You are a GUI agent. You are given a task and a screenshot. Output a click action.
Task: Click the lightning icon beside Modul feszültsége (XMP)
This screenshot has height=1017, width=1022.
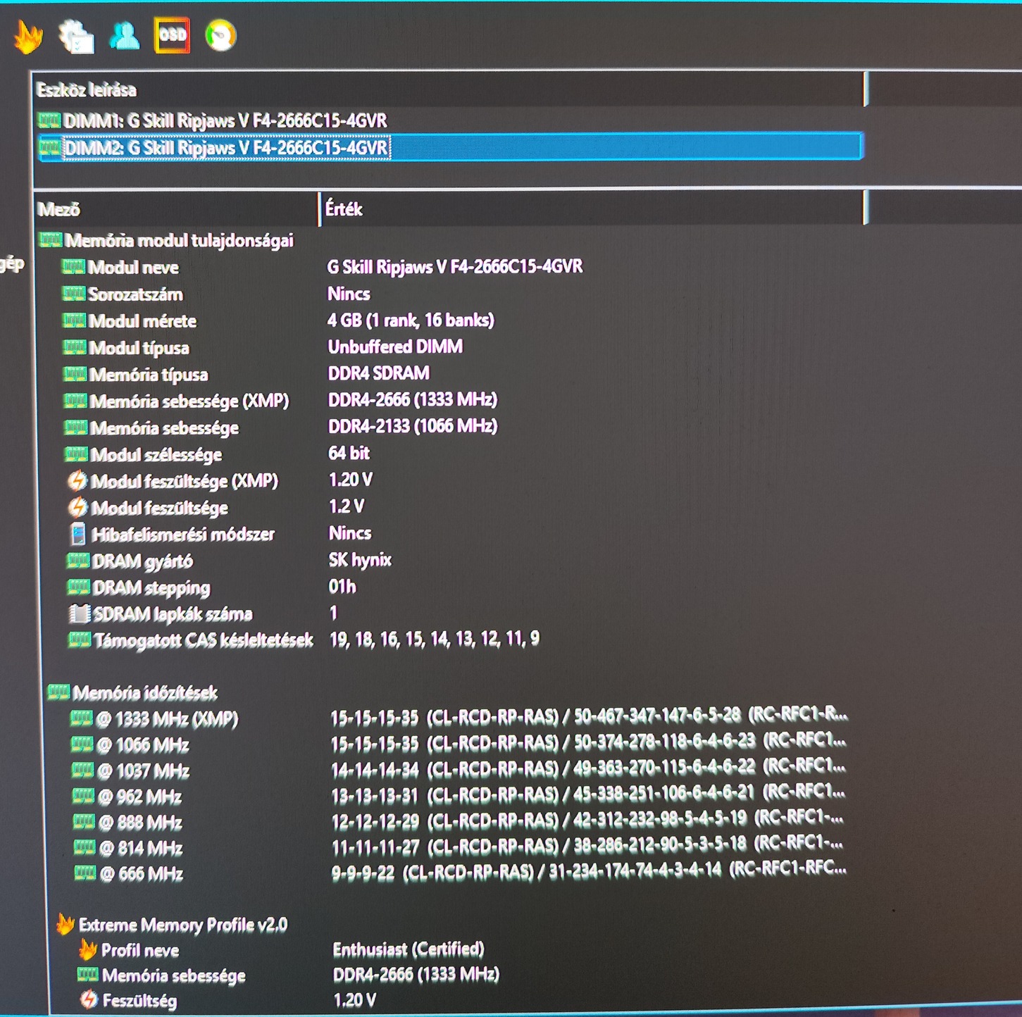point(77,481)
